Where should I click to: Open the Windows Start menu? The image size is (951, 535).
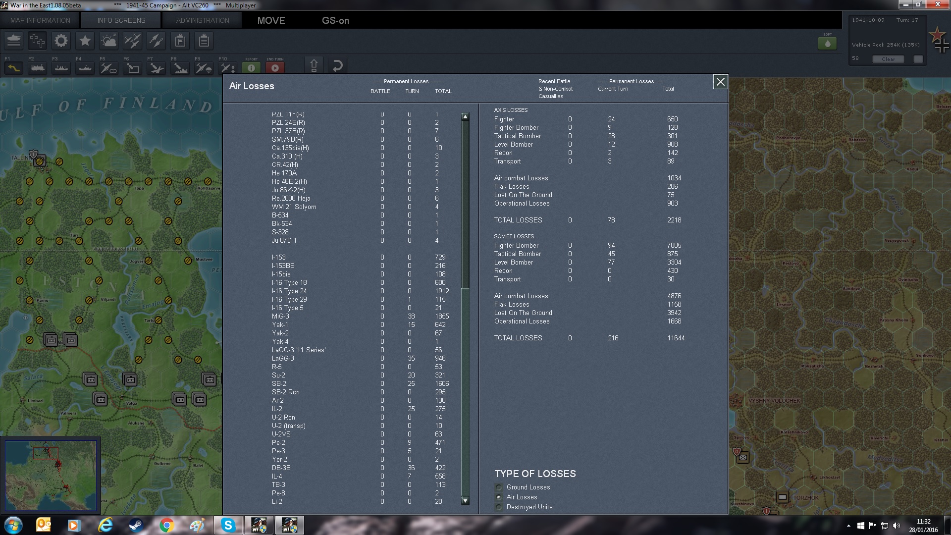[x=13, y=525]
